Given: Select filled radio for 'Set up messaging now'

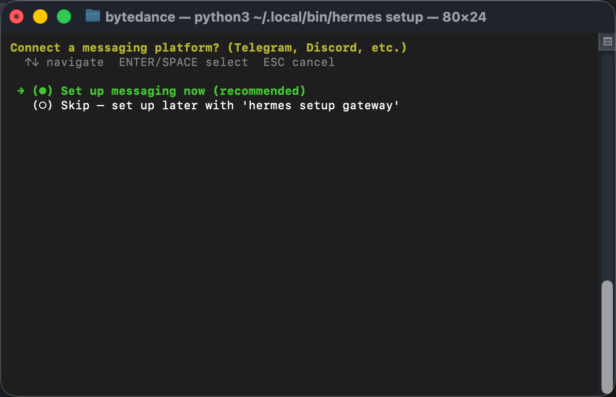Looking at the screenshot, I should (x=43, y=91).
